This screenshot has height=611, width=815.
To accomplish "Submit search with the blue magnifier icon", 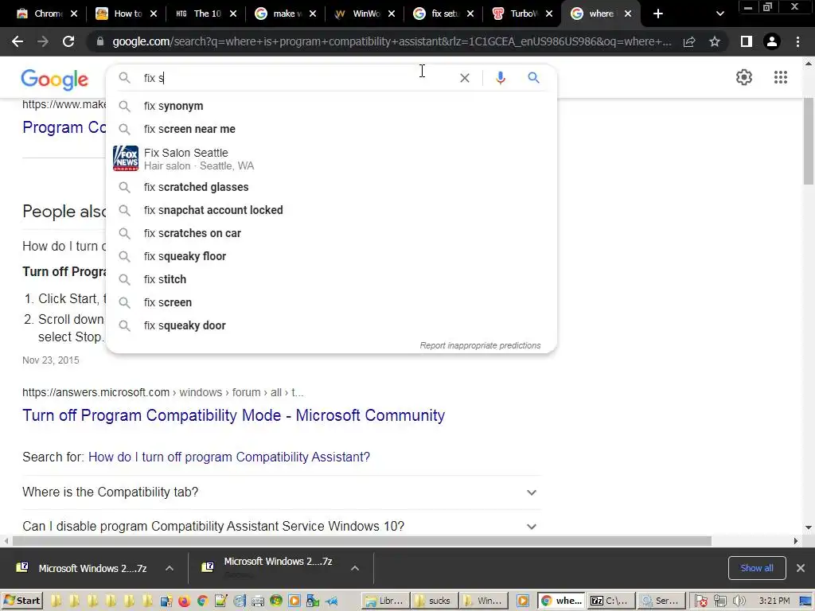I will pyautogui.click(x=533, y=78).
